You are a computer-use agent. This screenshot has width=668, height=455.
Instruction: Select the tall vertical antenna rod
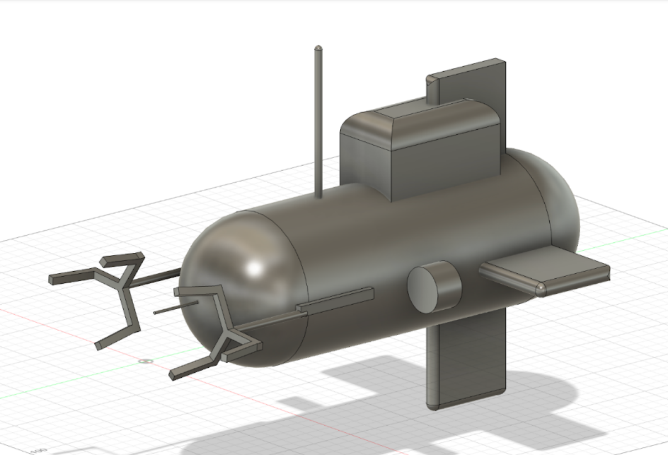click(x=318, y=127)
